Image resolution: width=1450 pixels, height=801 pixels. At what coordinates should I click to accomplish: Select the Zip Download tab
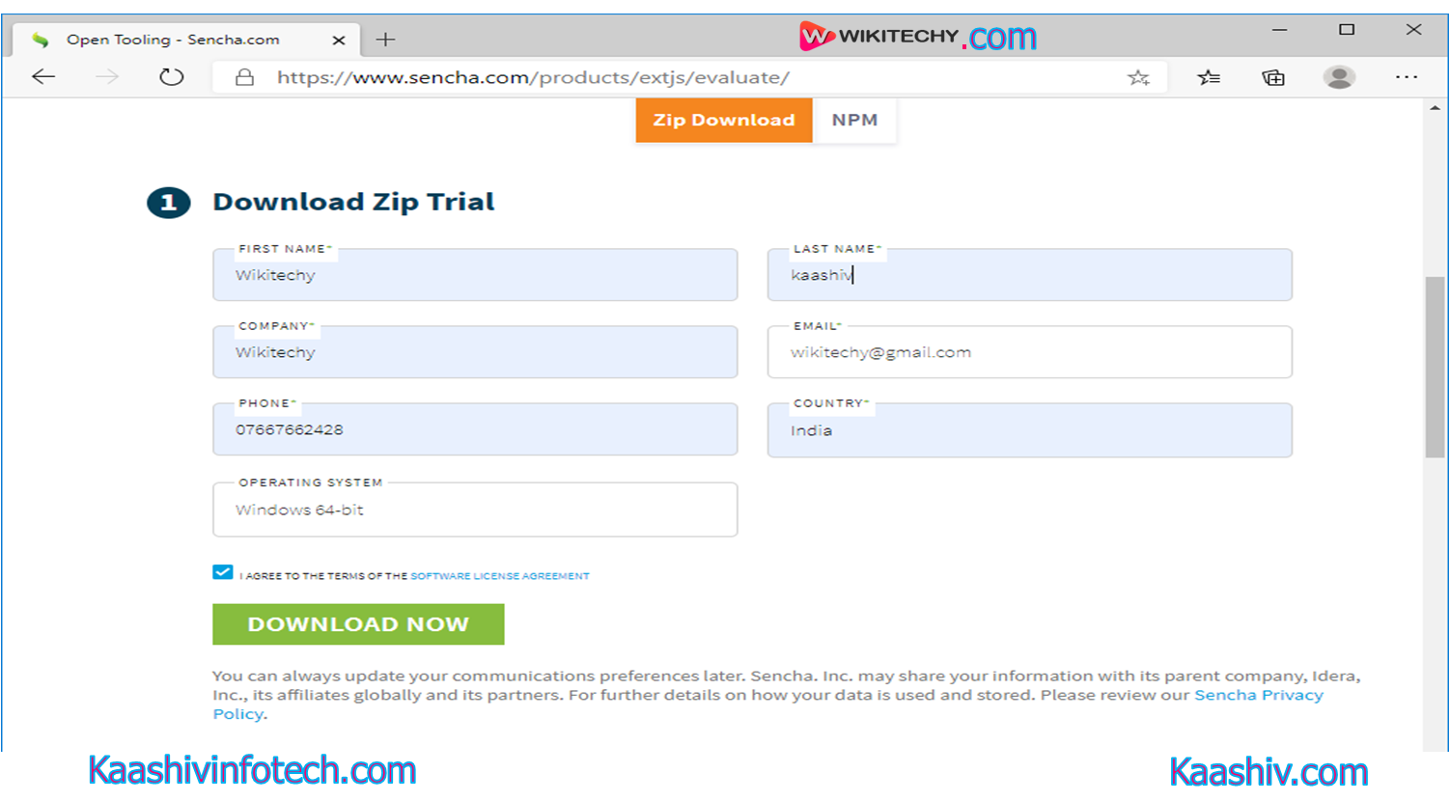(x=724, y=121)
